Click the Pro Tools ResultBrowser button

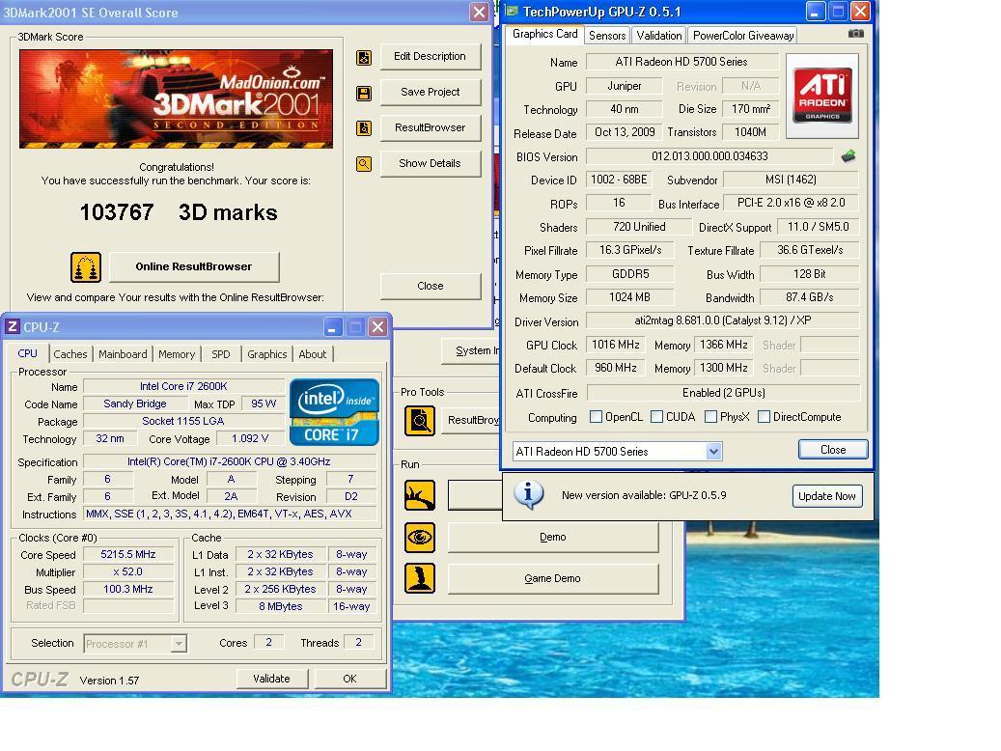tap(471, 420)
